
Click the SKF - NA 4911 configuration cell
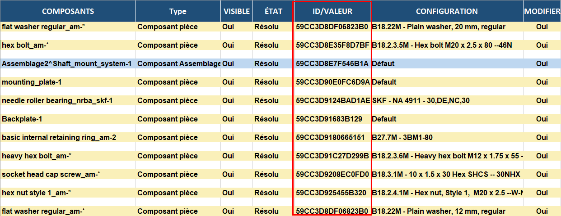(x=420, y=101)
